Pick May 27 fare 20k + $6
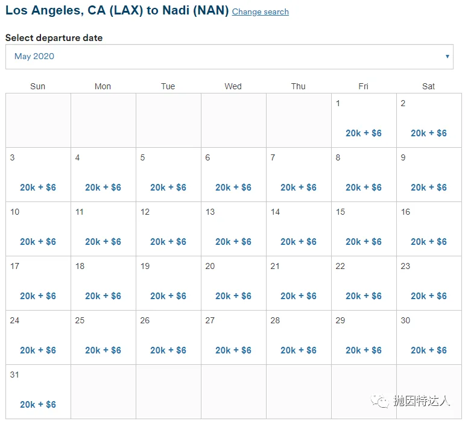Image resolution: width=465 pixels, height=421 pixels. pyautogui.click(x=233, y=350)
